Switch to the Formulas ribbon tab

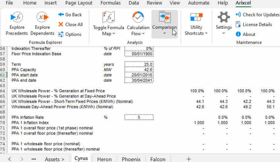(110, 3)
